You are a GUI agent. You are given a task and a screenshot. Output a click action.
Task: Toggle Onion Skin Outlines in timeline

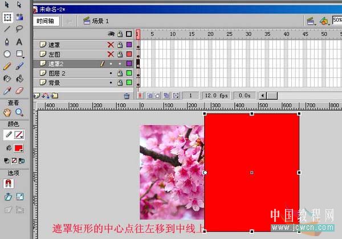[x=157, y=96]
